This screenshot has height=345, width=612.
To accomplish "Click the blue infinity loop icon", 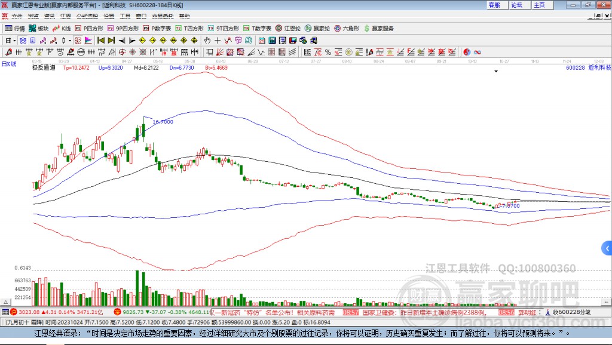I will click(478, 53).
